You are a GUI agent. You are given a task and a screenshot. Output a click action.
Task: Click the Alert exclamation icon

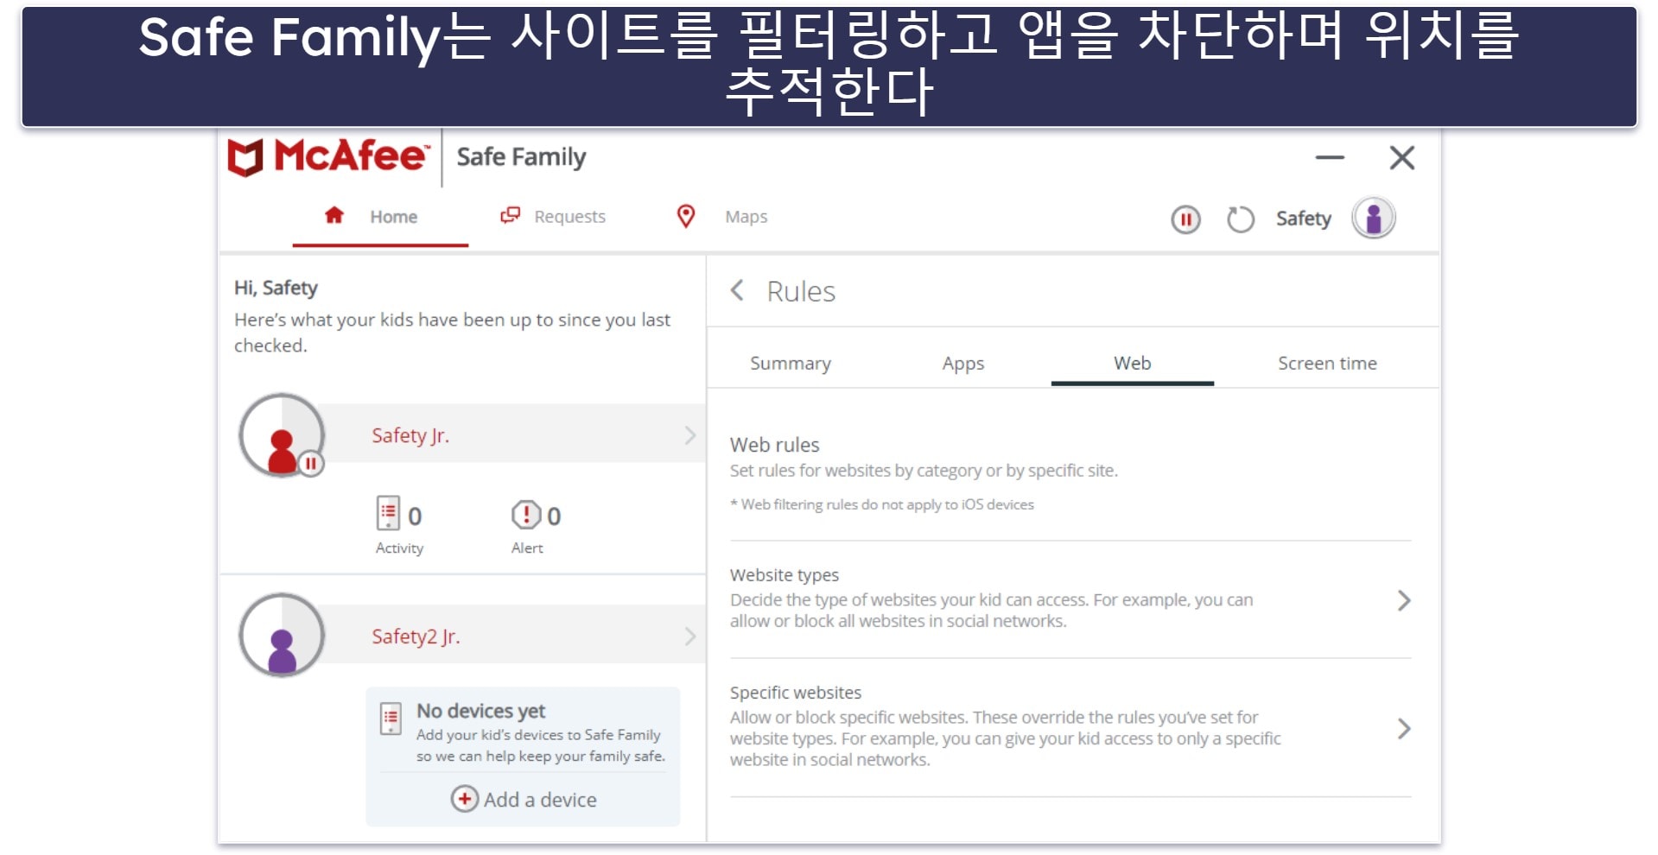[x=526, y=515]
